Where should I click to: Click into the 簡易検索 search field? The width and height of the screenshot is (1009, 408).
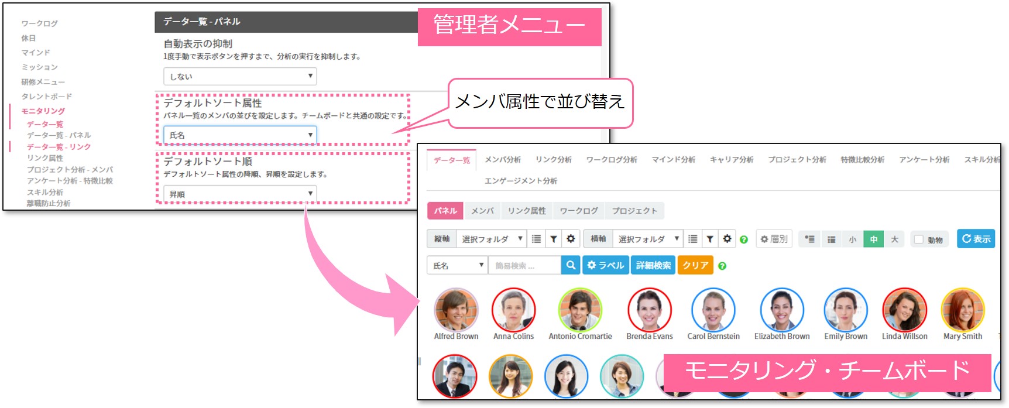(x=524, y=265)
